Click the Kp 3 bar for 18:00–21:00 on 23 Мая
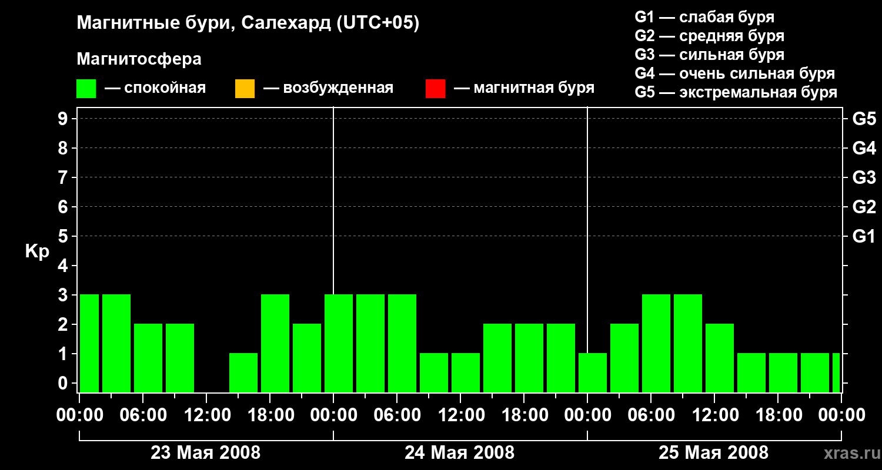 (x=275, y=343)
